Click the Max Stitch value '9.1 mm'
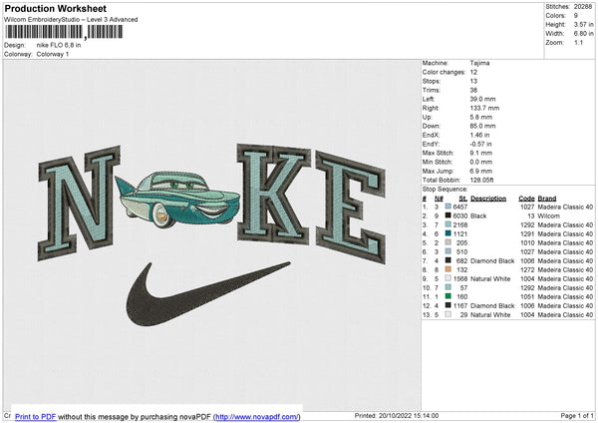This screenshot has height=423, width=598. click(x=481, y=153)
